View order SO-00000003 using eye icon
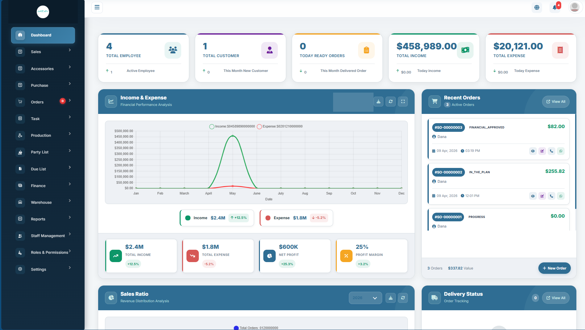This screenshot has height=330, width=585. (x=533, y=151)
